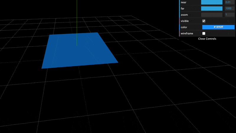Click the 'zoom' row label

(184, 15)
